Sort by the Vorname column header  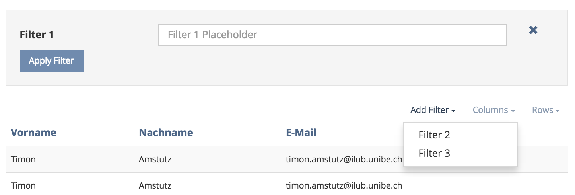coord(33,133)
